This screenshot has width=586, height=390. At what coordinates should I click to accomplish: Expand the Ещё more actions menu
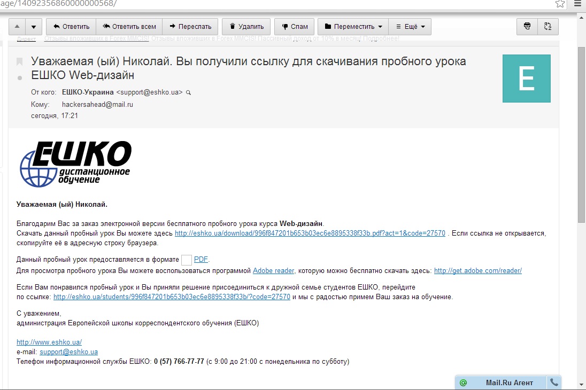pos(410,27)
